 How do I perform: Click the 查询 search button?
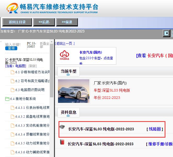coord(11,48)
